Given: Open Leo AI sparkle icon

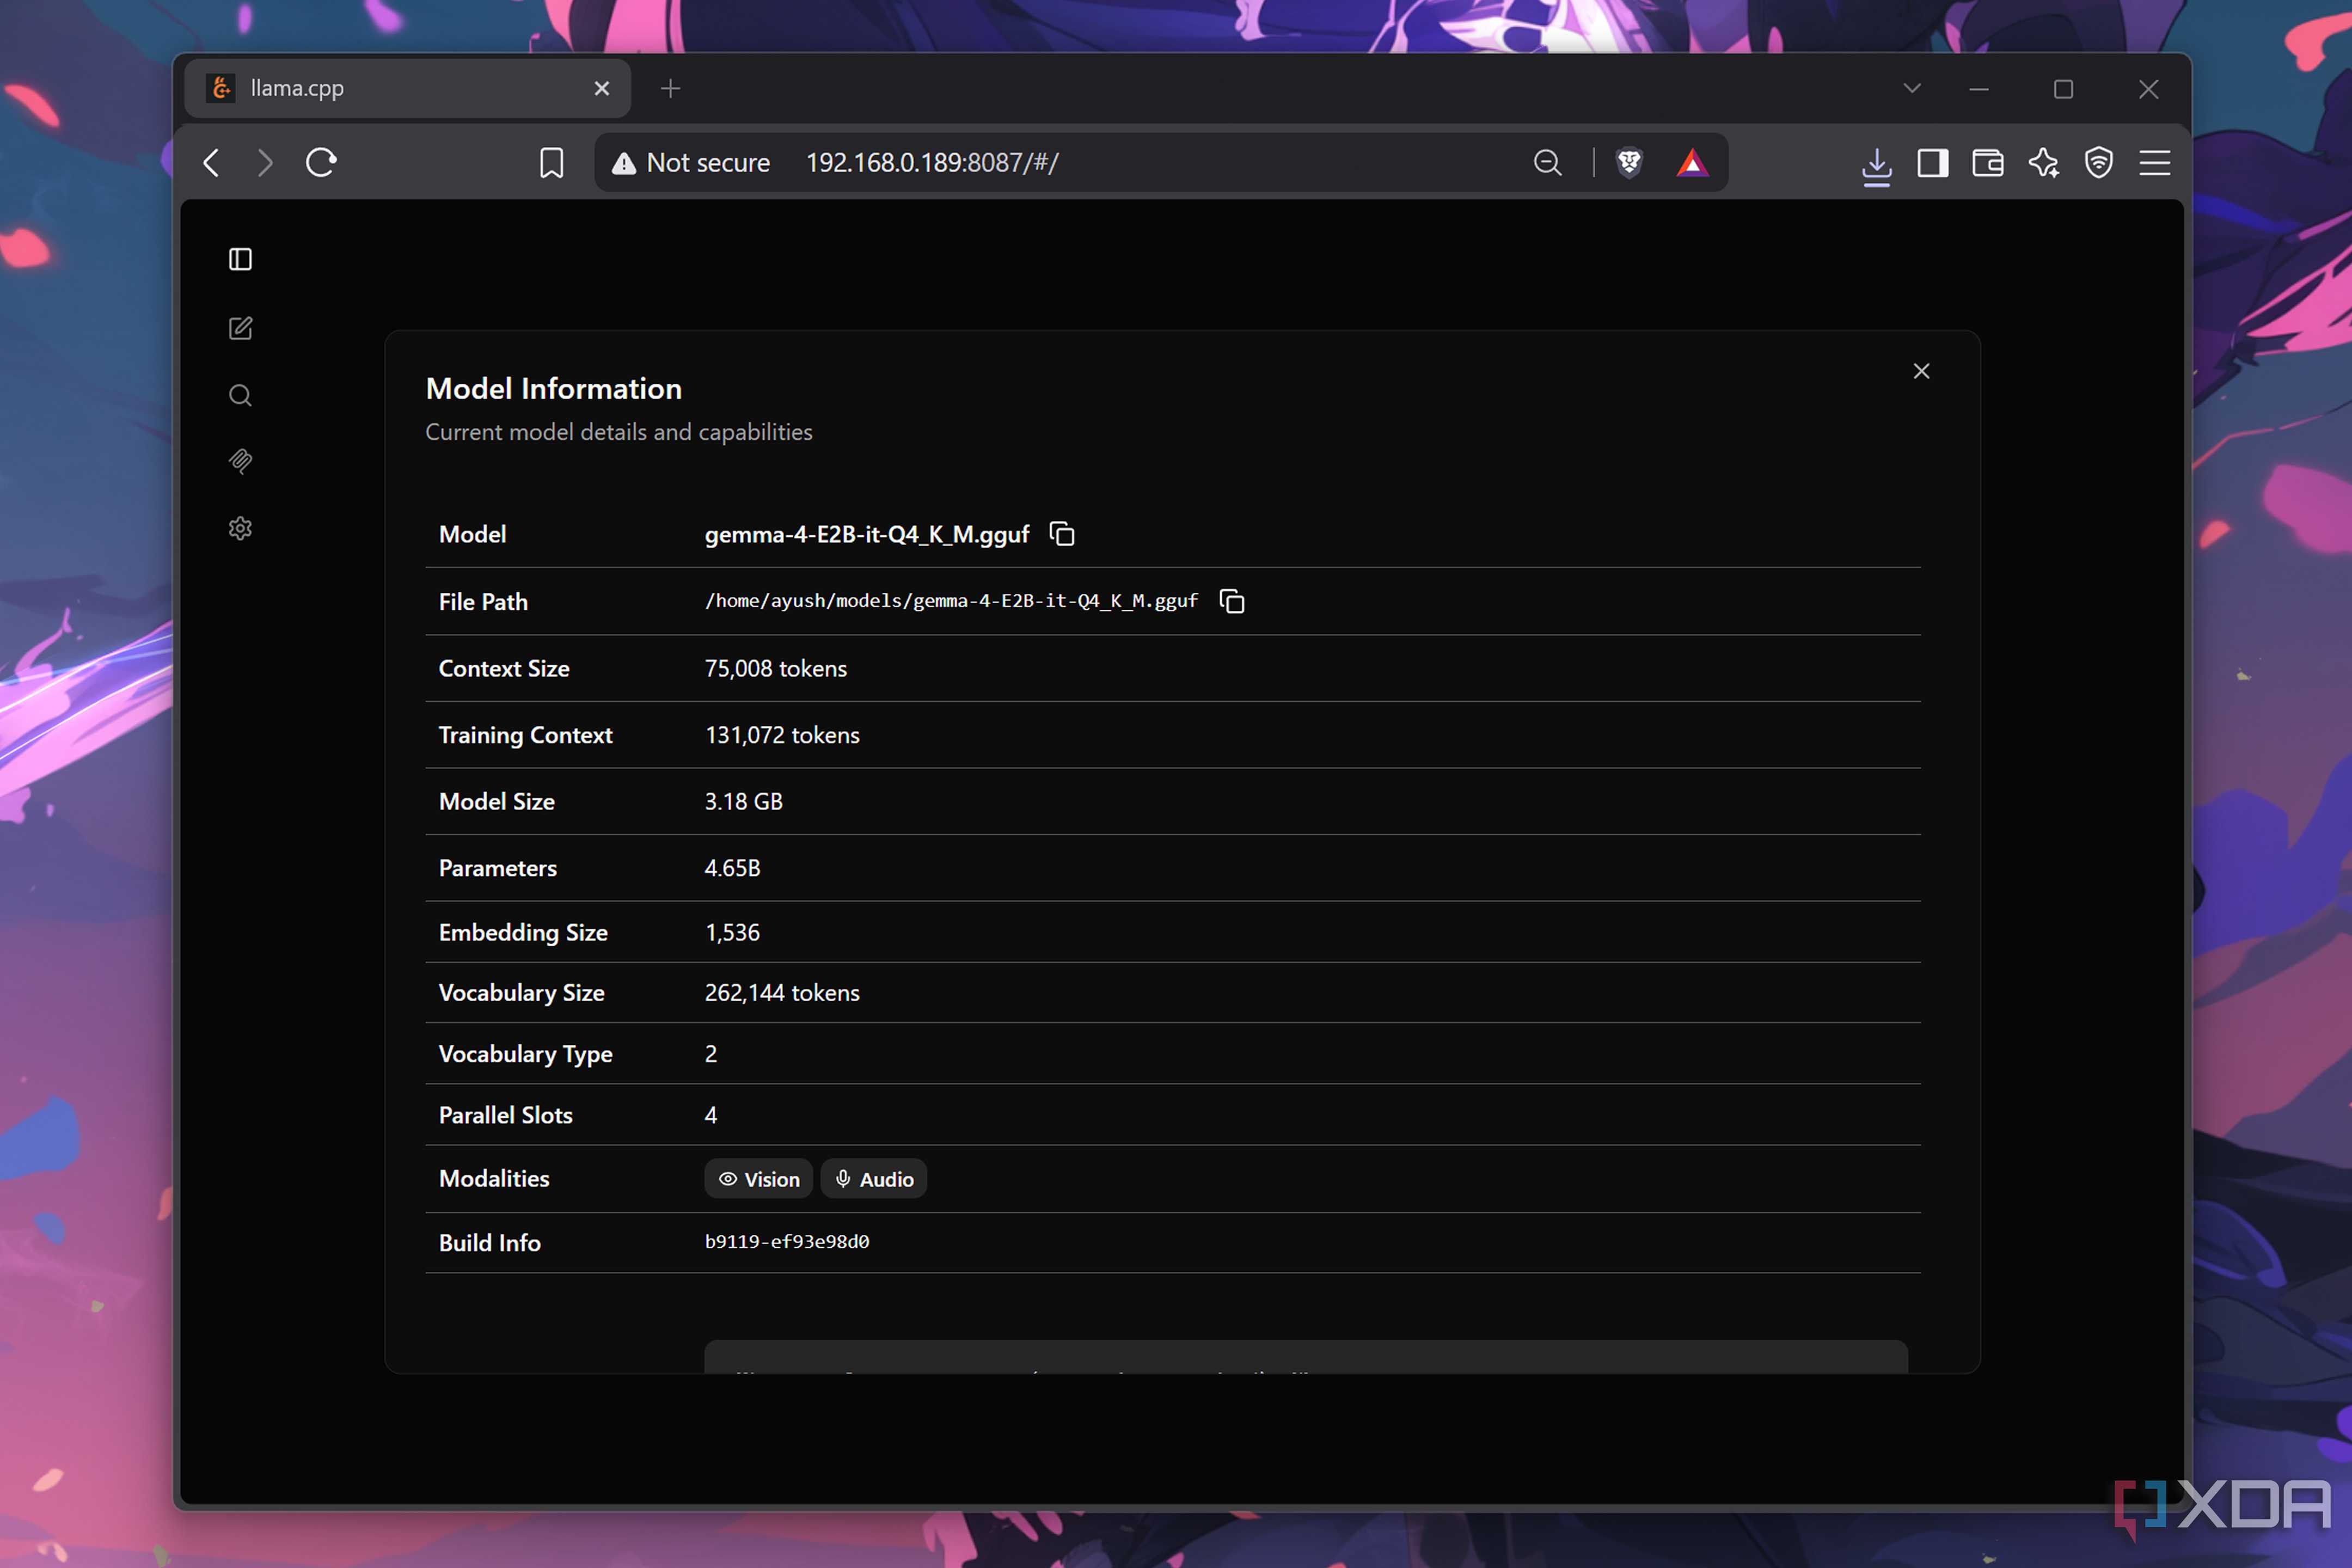Looking at the screenshot, I should coord(2043,162).
